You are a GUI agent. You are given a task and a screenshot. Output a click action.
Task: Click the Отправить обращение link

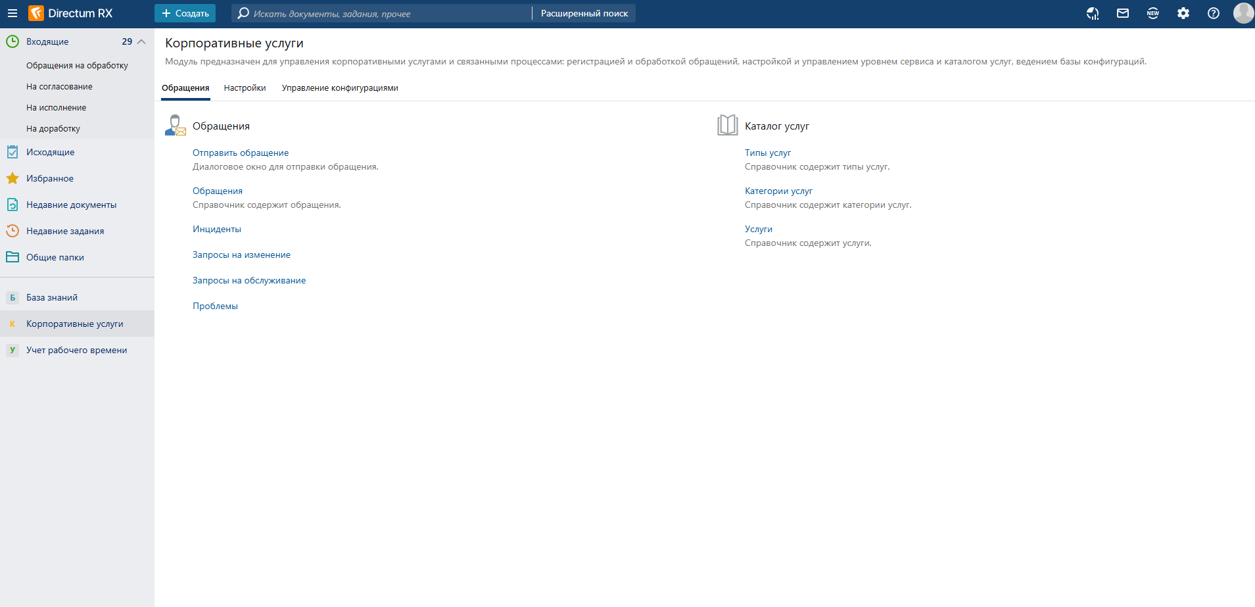(241, 153)
